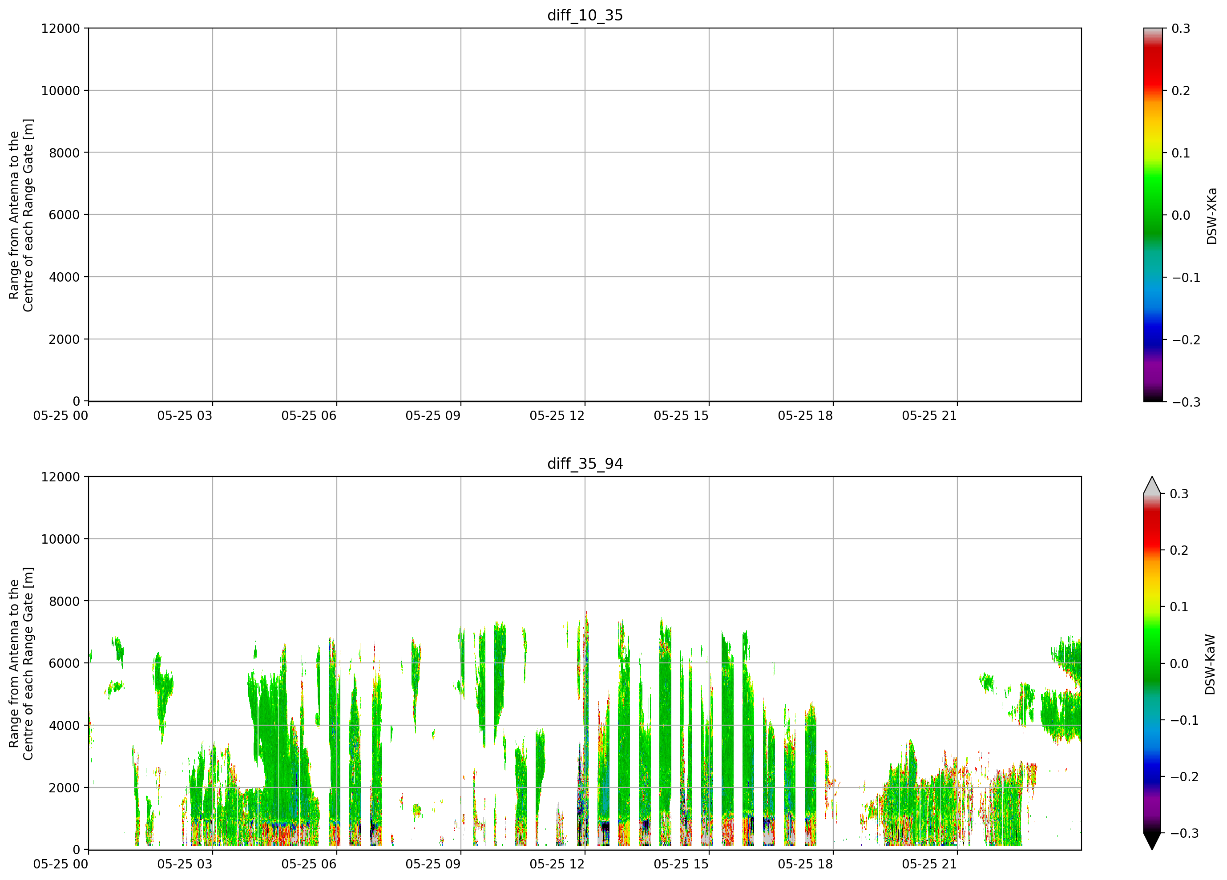Click the 0.1 tick on DSW-KaW colorbar
1227x880 pixels.
pos(1179,606)
